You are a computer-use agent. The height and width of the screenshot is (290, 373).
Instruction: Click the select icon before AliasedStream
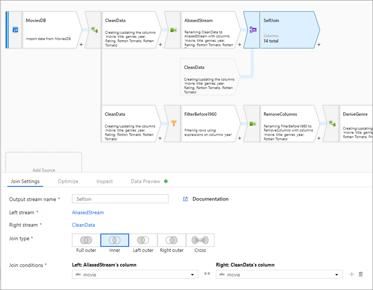tap(174, 30)
